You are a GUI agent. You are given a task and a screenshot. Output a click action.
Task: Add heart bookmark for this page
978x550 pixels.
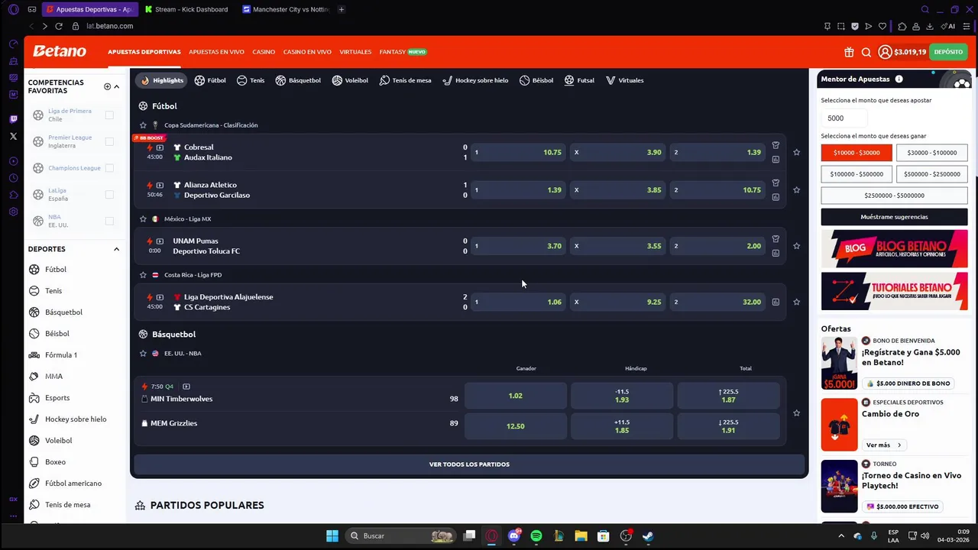[882, 26]
